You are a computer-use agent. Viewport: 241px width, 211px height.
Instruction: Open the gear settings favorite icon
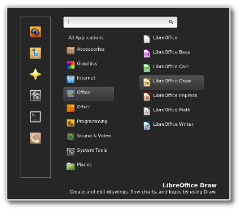tap(36, 95)
